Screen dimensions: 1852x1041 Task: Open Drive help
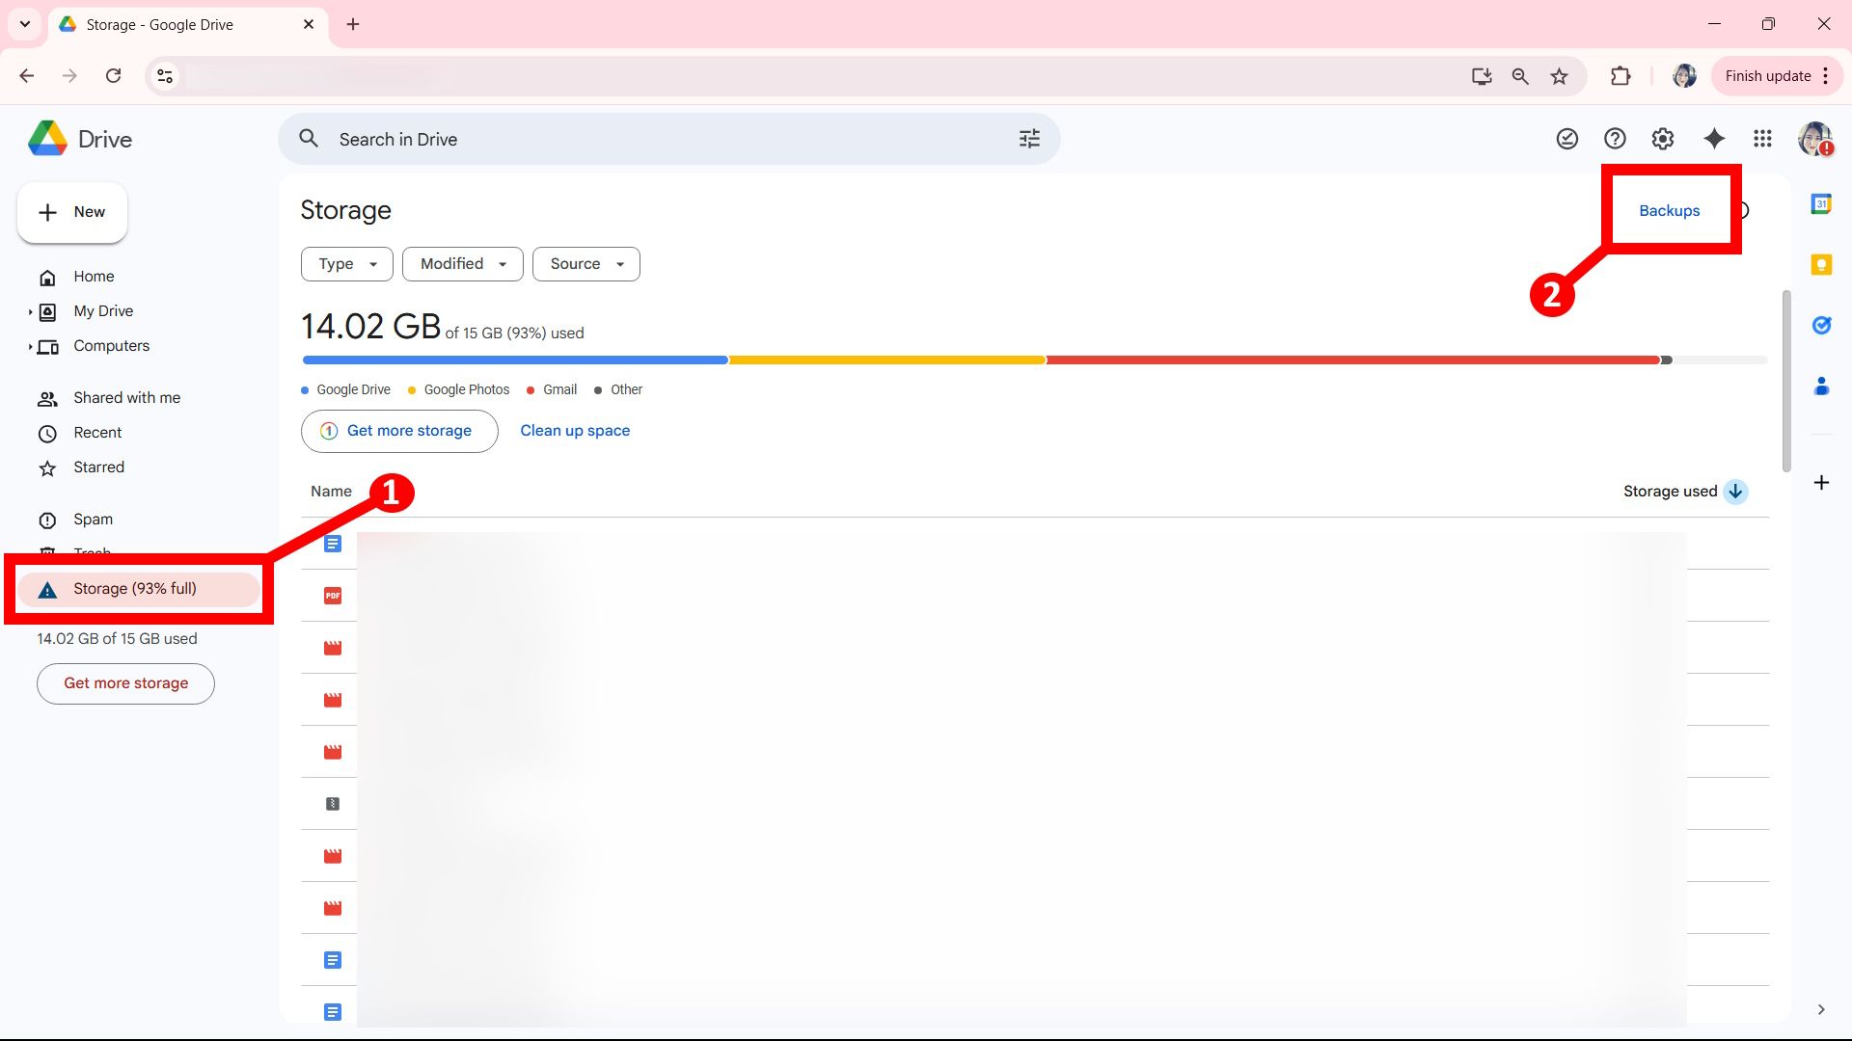[x=1615, y=139]
